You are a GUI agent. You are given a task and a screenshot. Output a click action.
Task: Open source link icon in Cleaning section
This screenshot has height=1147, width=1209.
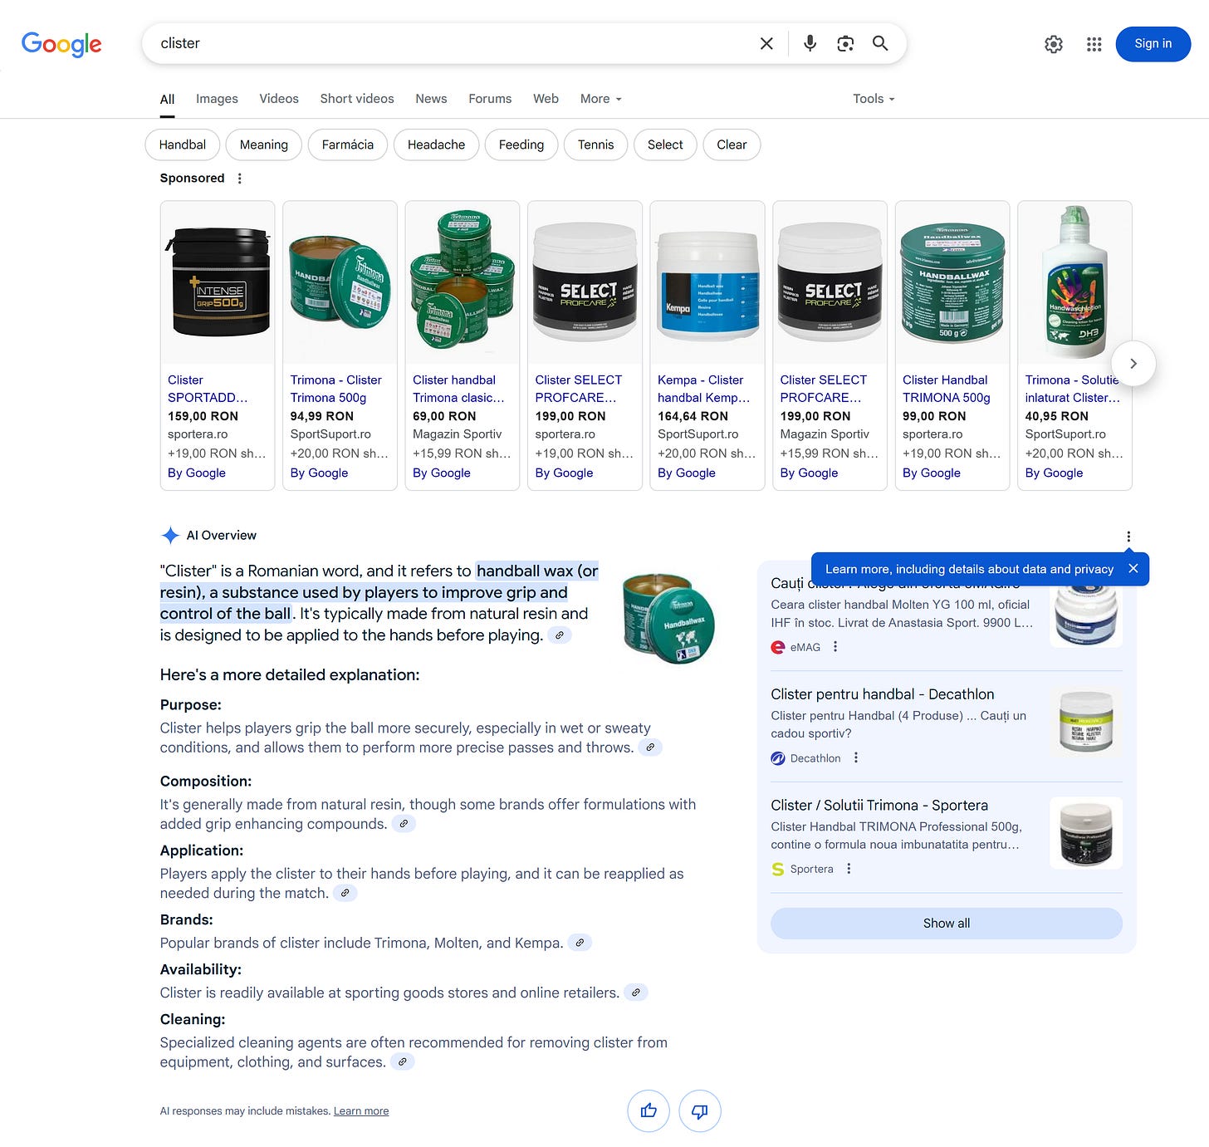(402, 1062)
